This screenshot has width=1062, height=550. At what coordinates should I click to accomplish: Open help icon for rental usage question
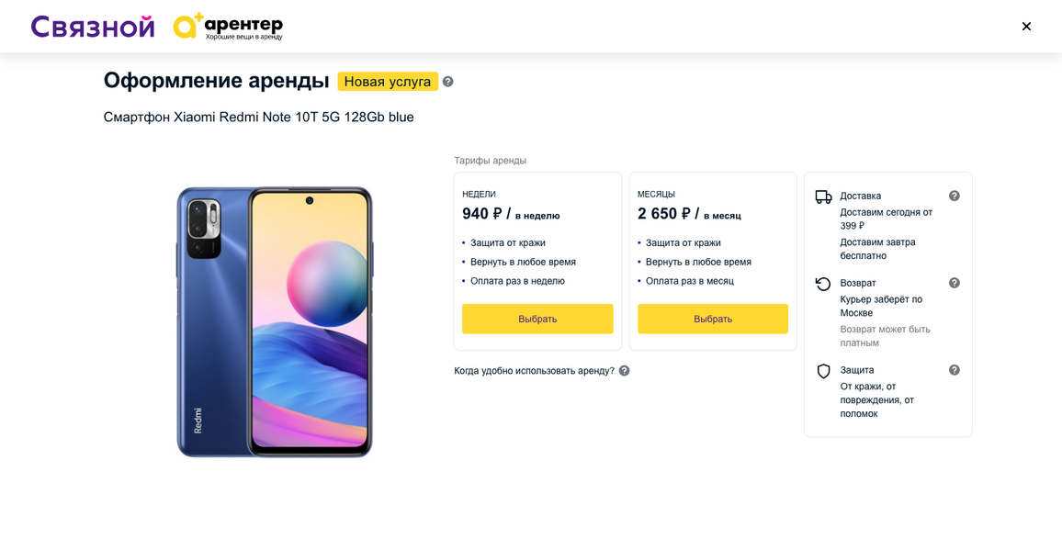click(x=625, y=371)
